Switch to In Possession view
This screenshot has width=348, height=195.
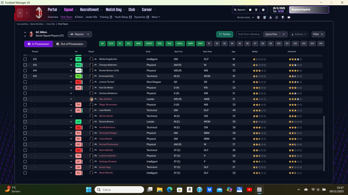pos(38,44)
